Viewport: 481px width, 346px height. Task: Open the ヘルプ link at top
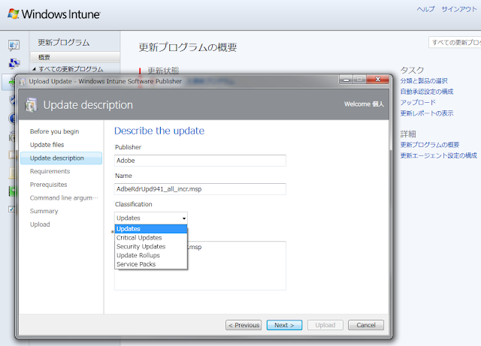[x=425, y=9]
